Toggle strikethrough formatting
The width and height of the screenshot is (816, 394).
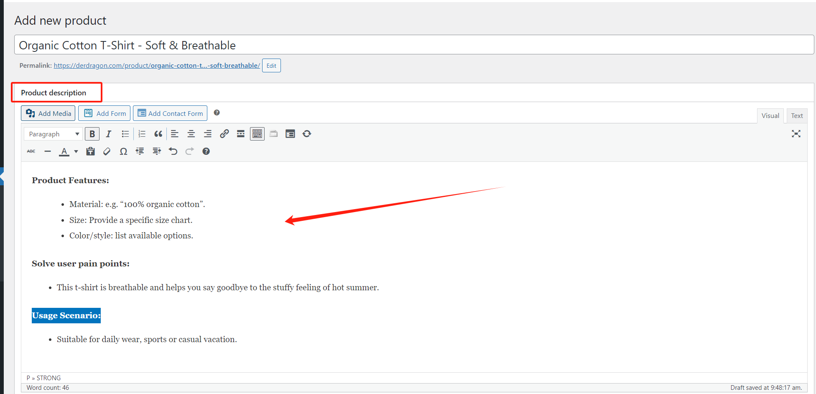point(31,151)
